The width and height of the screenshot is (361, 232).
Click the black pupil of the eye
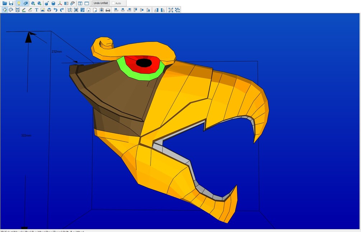tap(144, 63)
